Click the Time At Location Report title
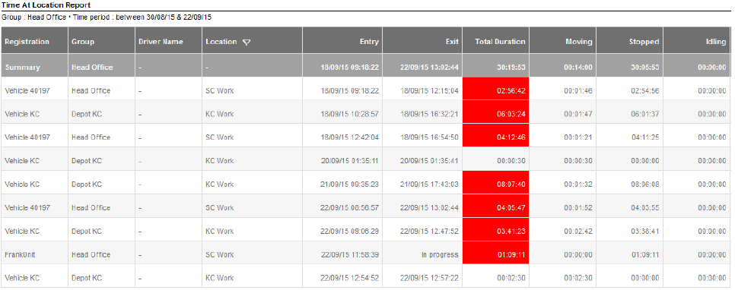Screen dimensions: 735x290 (x=46, y=5)
